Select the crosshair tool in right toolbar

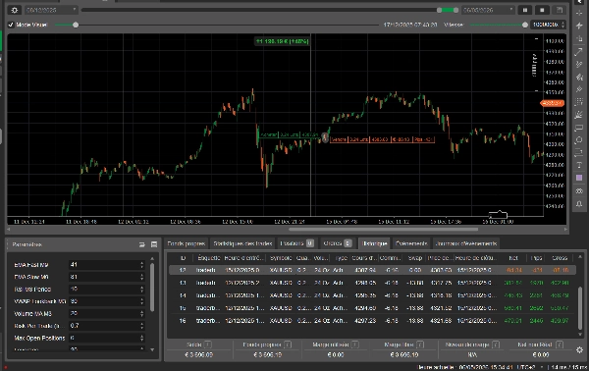pyautogui.click(x=579, y=13)
